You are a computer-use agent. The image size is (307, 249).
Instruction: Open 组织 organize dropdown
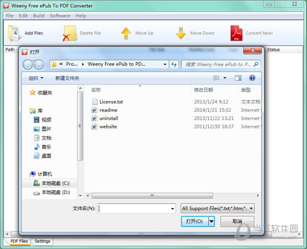coord(36,78)
